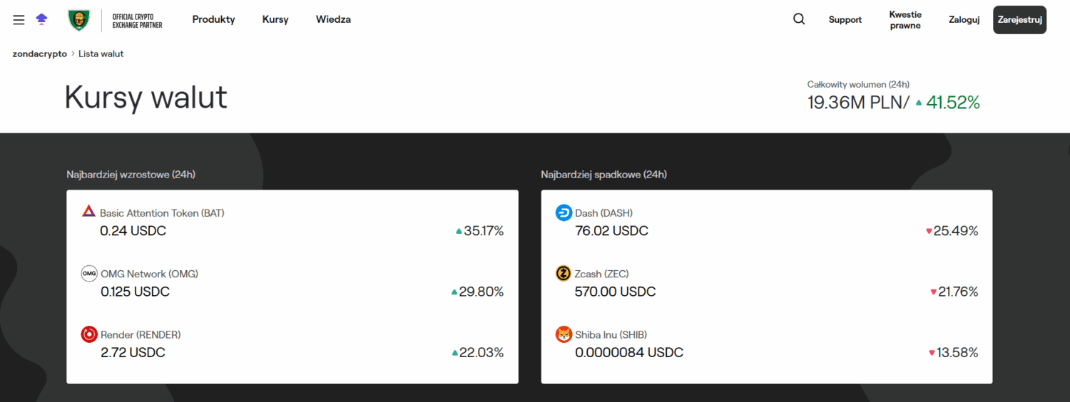Click the purple cloud icon in header
Image resolution: width=1070 pixels, height=402 pixels.
coord(41,20)
